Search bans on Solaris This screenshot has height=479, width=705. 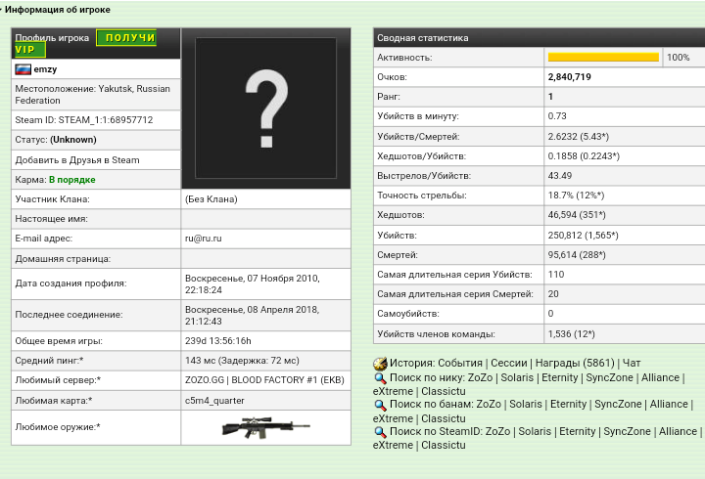pos(526,404)
